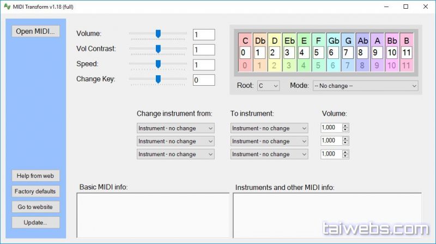Screen dimensions: 436x244
Task: Click the Volume slider handle
Action: (x=158, y=34)
